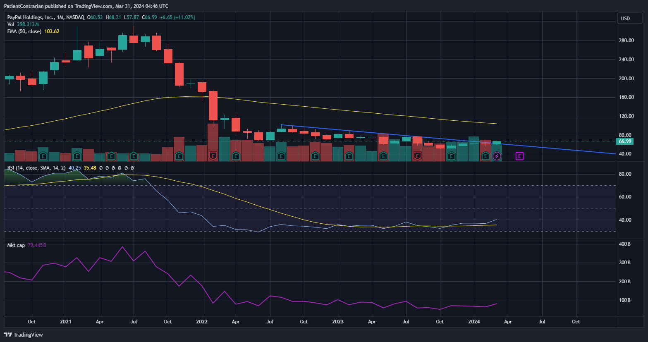Click the 120.00 price axis label
The width and height of the screenshot is (648, 342).
click(626, 116)
